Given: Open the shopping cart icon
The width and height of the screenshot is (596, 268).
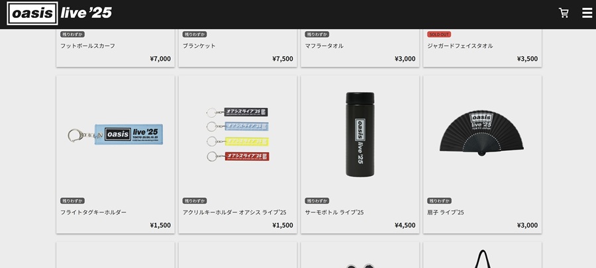Looking at the screenshot, I should pos(564,13).
